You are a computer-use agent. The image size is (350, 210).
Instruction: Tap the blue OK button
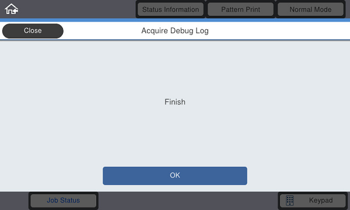pos(175,176)
